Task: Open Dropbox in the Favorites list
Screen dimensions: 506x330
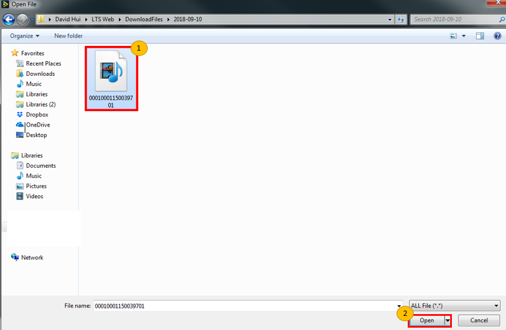Action: point(36,115)
